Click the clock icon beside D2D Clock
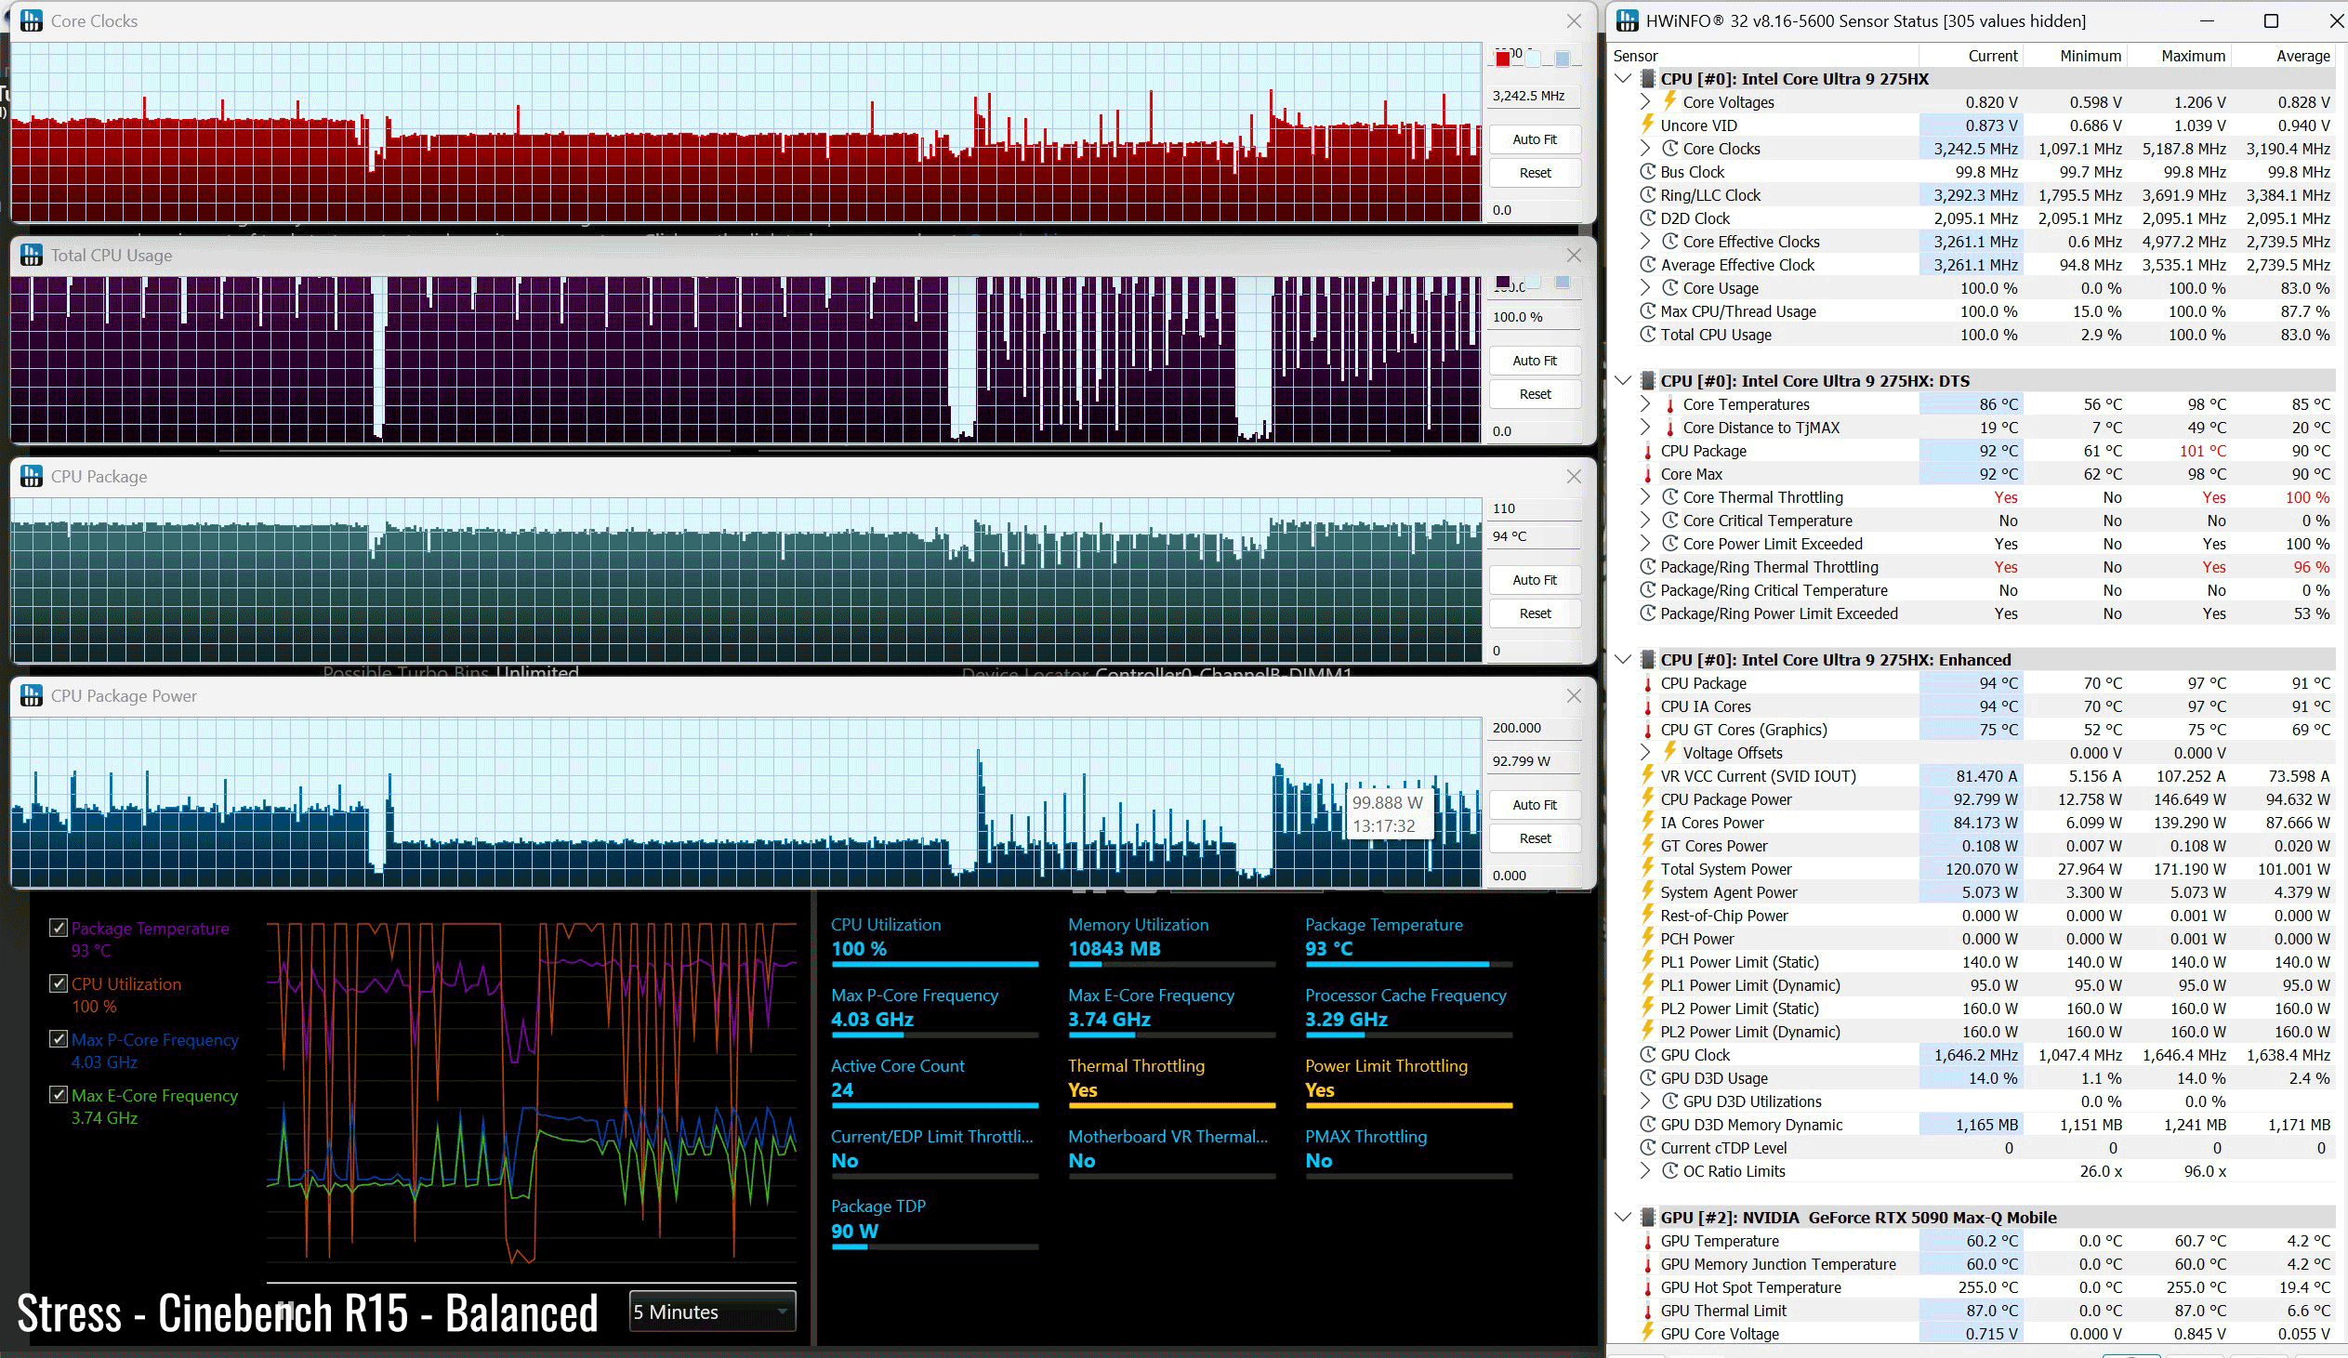The image size is (2348, 1358). pos(1647,218)
